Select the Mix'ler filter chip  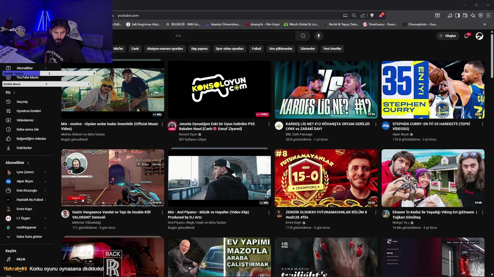click(118, 49)
